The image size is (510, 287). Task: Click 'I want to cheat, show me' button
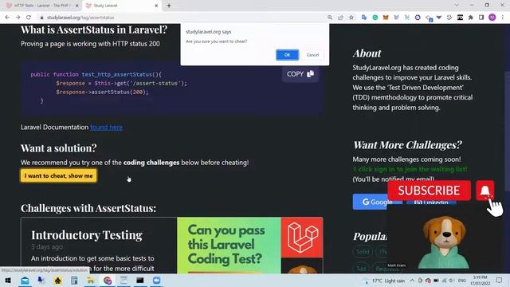58,175
